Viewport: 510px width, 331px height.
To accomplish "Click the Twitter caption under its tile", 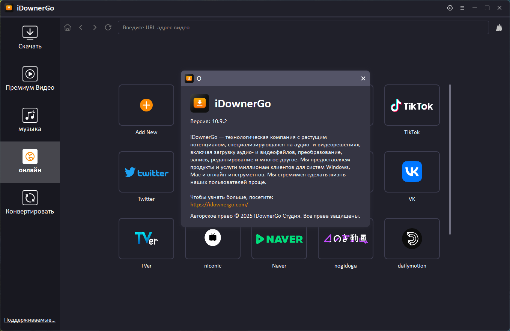I will click(x=146, y=199).
